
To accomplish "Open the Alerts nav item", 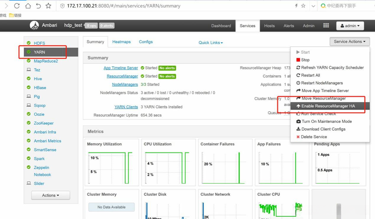I will click(289, 26).
